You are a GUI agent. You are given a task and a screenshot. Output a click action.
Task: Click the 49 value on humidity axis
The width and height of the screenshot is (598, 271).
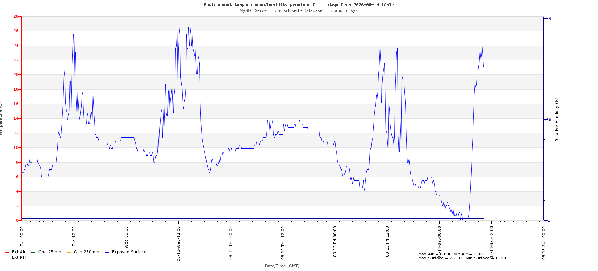point(548,120)
